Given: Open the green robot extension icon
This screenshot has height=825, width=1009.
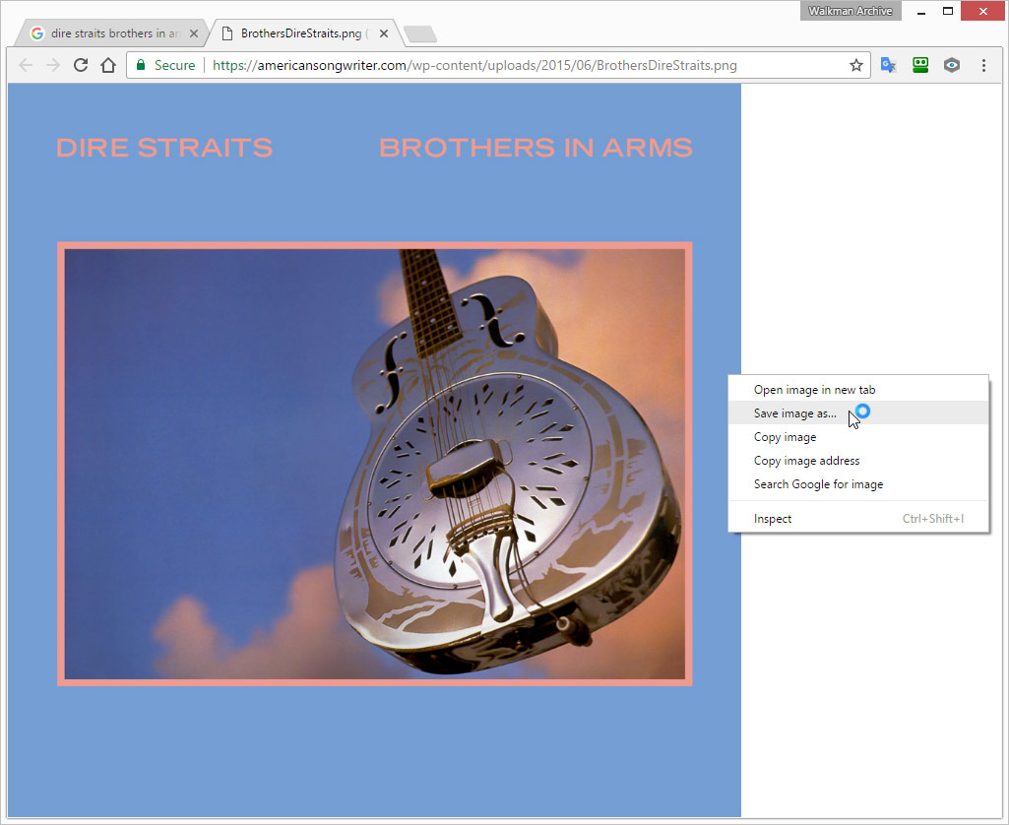Looking at the screenshot, I should click(920, 65).
